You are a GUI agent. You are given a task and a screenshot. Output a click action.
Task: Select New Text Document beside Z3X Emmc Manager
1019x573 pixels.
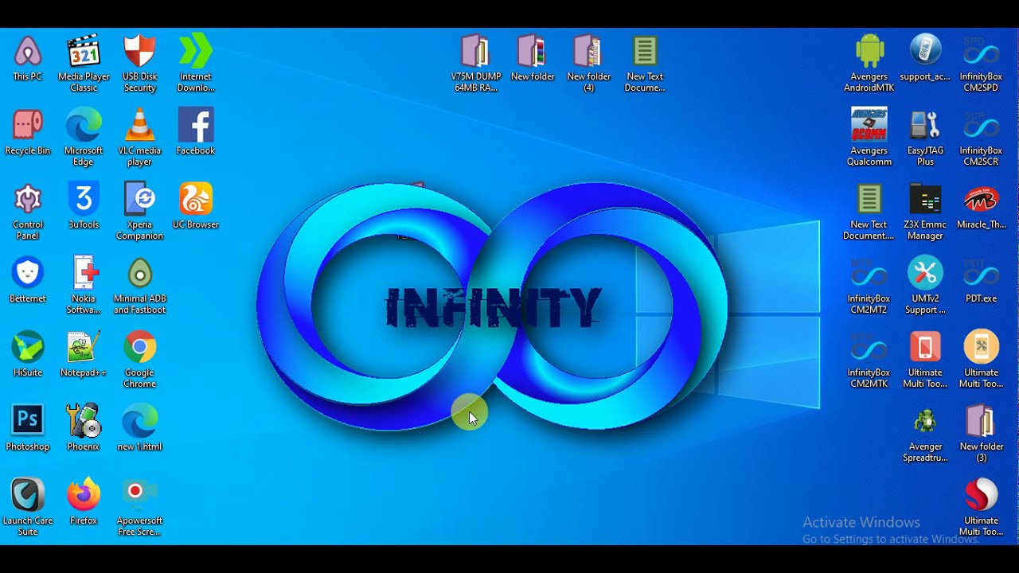point(869,212)
